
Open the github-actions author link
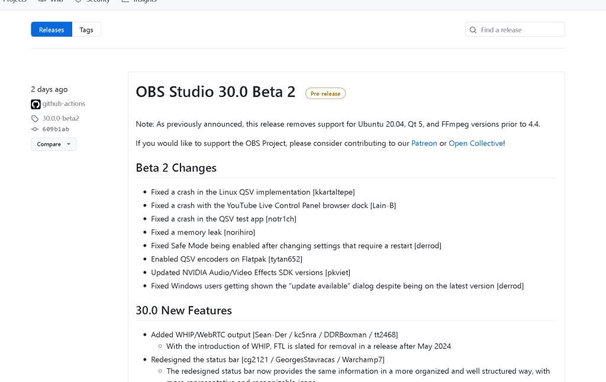(64, 103)
